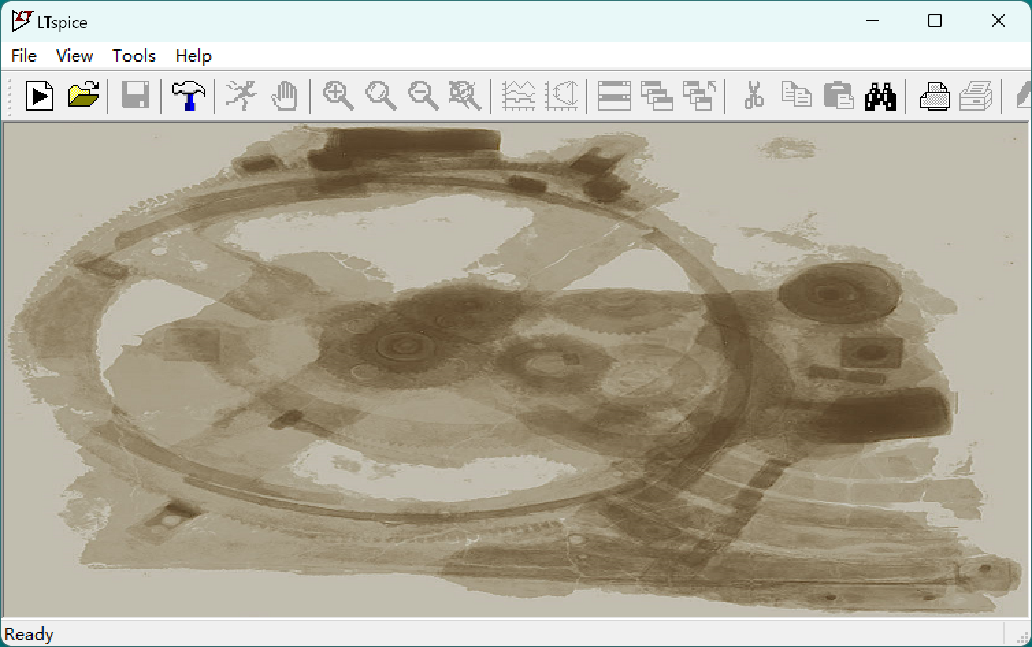Screen dimensions: 1032x647
Task: Open a file with the folder icon
Action: [x=83, y=96]
